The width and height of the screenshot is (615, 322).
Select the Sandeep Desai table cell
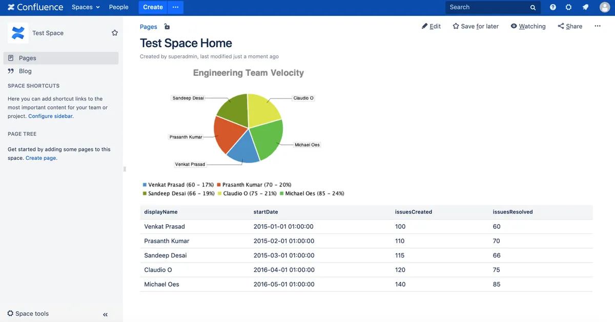click(195, 255)
